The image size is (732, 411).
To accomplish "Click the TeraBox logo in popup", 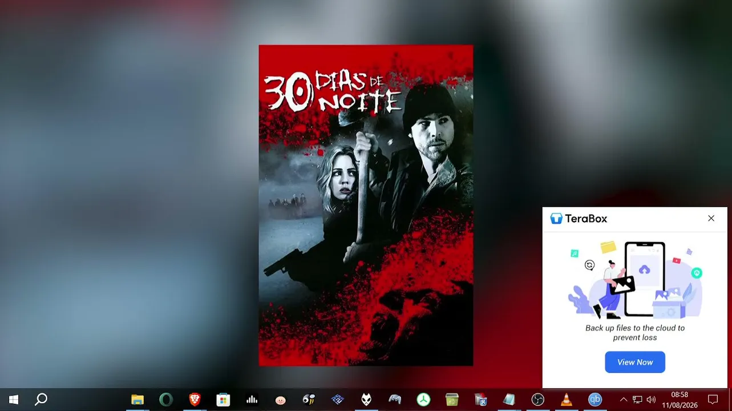I will [579, 219].
